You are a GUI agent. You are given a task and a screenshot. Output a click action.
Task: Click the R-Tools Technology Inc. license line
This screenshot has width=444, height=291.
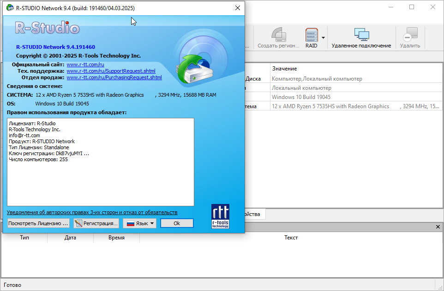[35, 129]
